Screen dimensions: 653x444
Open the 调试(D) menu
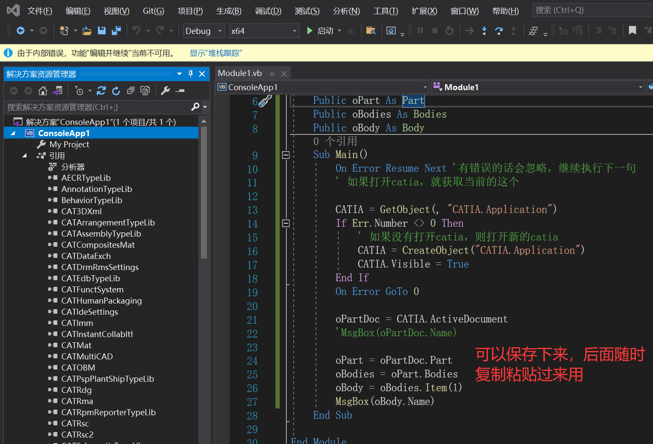[x=268, y=11]
